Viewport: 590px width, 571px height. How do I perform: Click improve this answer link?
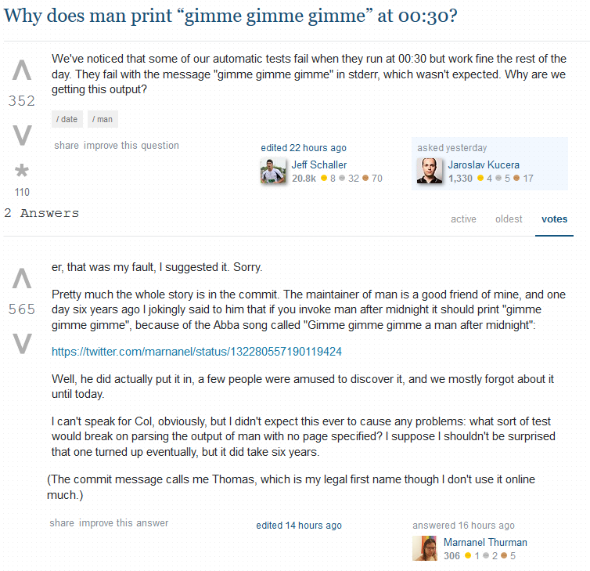(x=124, y=522)
